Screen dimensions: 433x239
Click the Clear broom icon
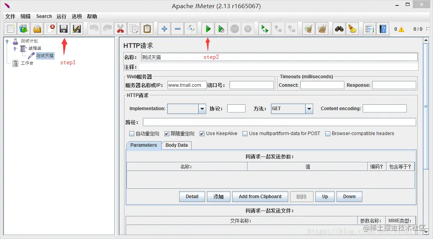(308, 29)
